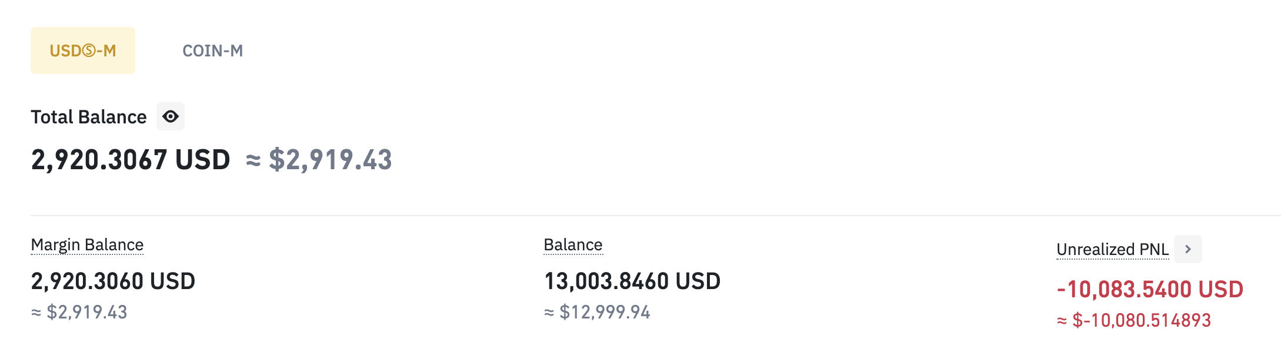Switch to the COIN-M tab
This screenshot has width=1281, height=349.
click(x=212, y=51)
